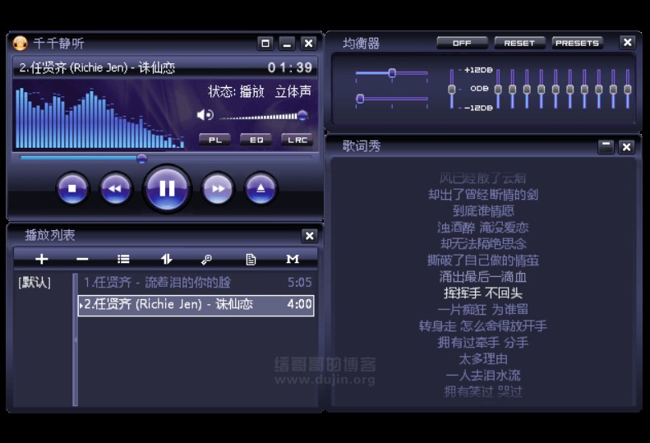Close the lyrics show window
650x443 pixels.
click(x=627, y=146)
